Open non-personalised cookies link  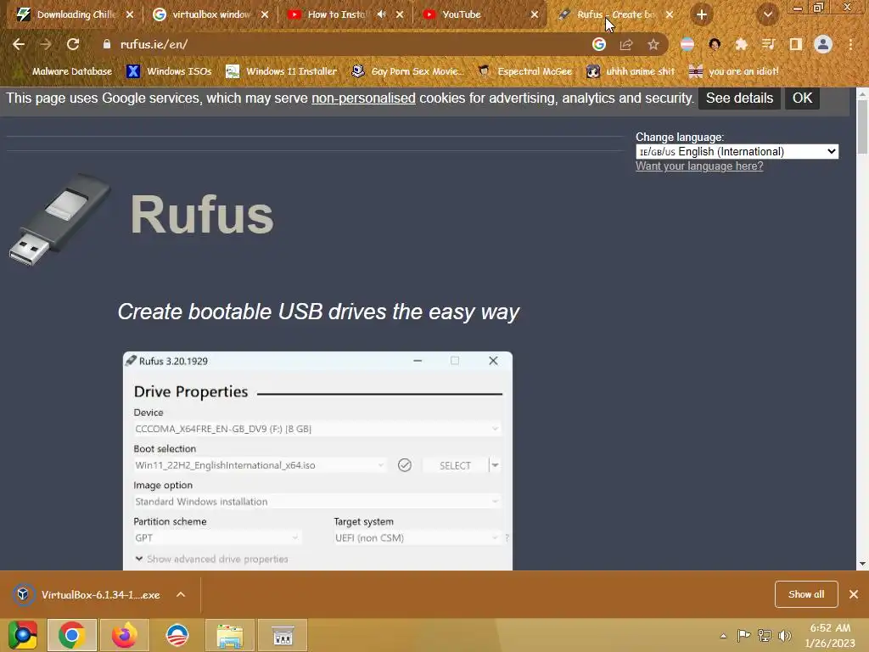click(x=363, y=98)
